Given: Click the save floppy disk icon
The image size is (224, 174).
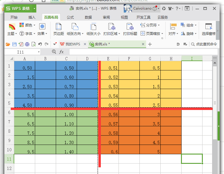Looking at the screenshot, I should 15,44.
